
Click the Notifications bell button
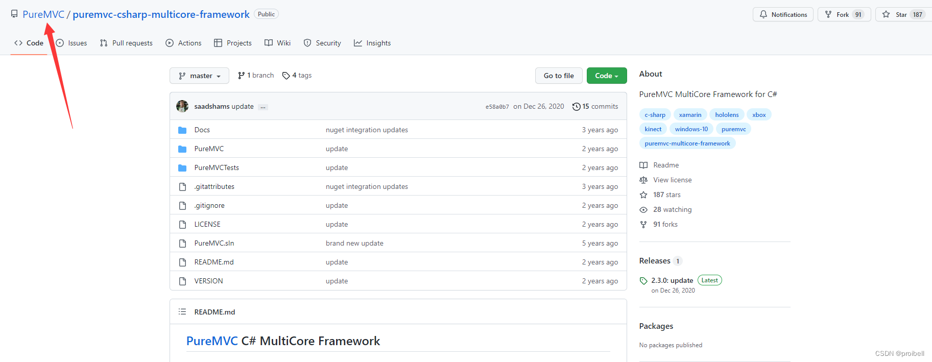[783, 14]
